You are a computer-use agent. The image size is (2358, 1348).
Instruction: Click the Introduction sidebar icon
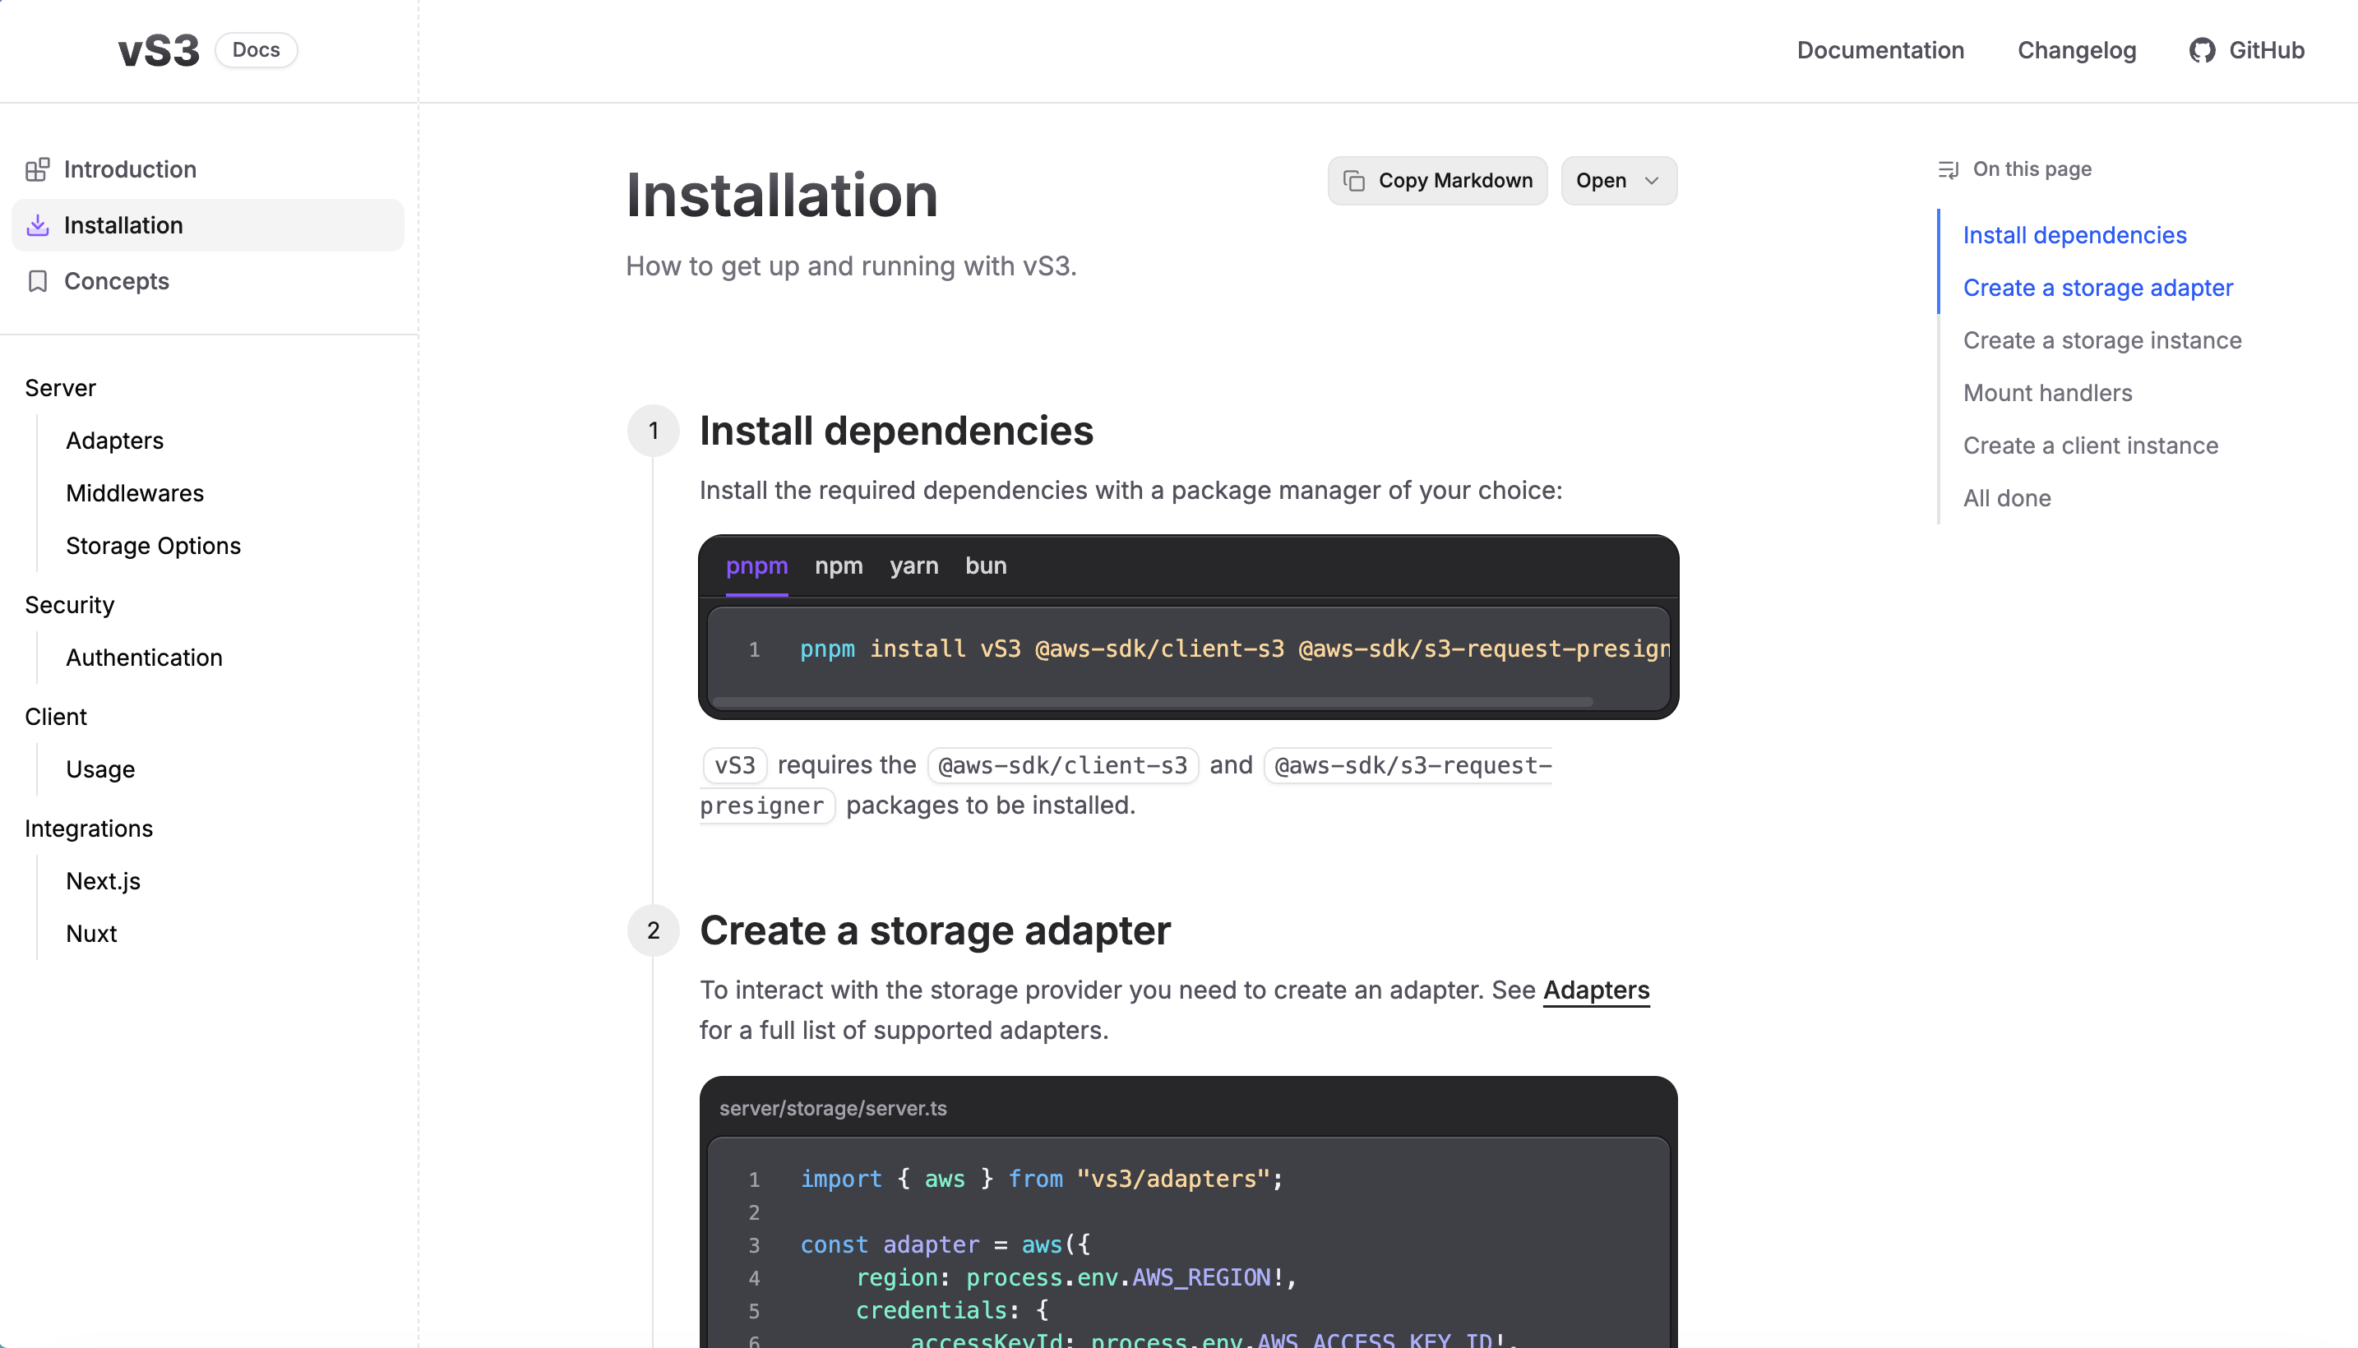[37, 169]
